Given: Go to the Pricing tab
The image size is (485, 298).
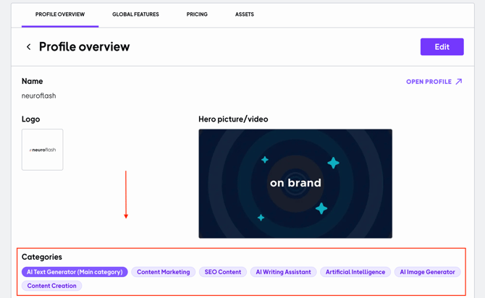Looking at the screenshot, I should click(x=197, y=14).
